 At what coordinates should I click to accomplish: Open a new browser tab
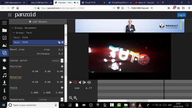(x=163, y=2)
